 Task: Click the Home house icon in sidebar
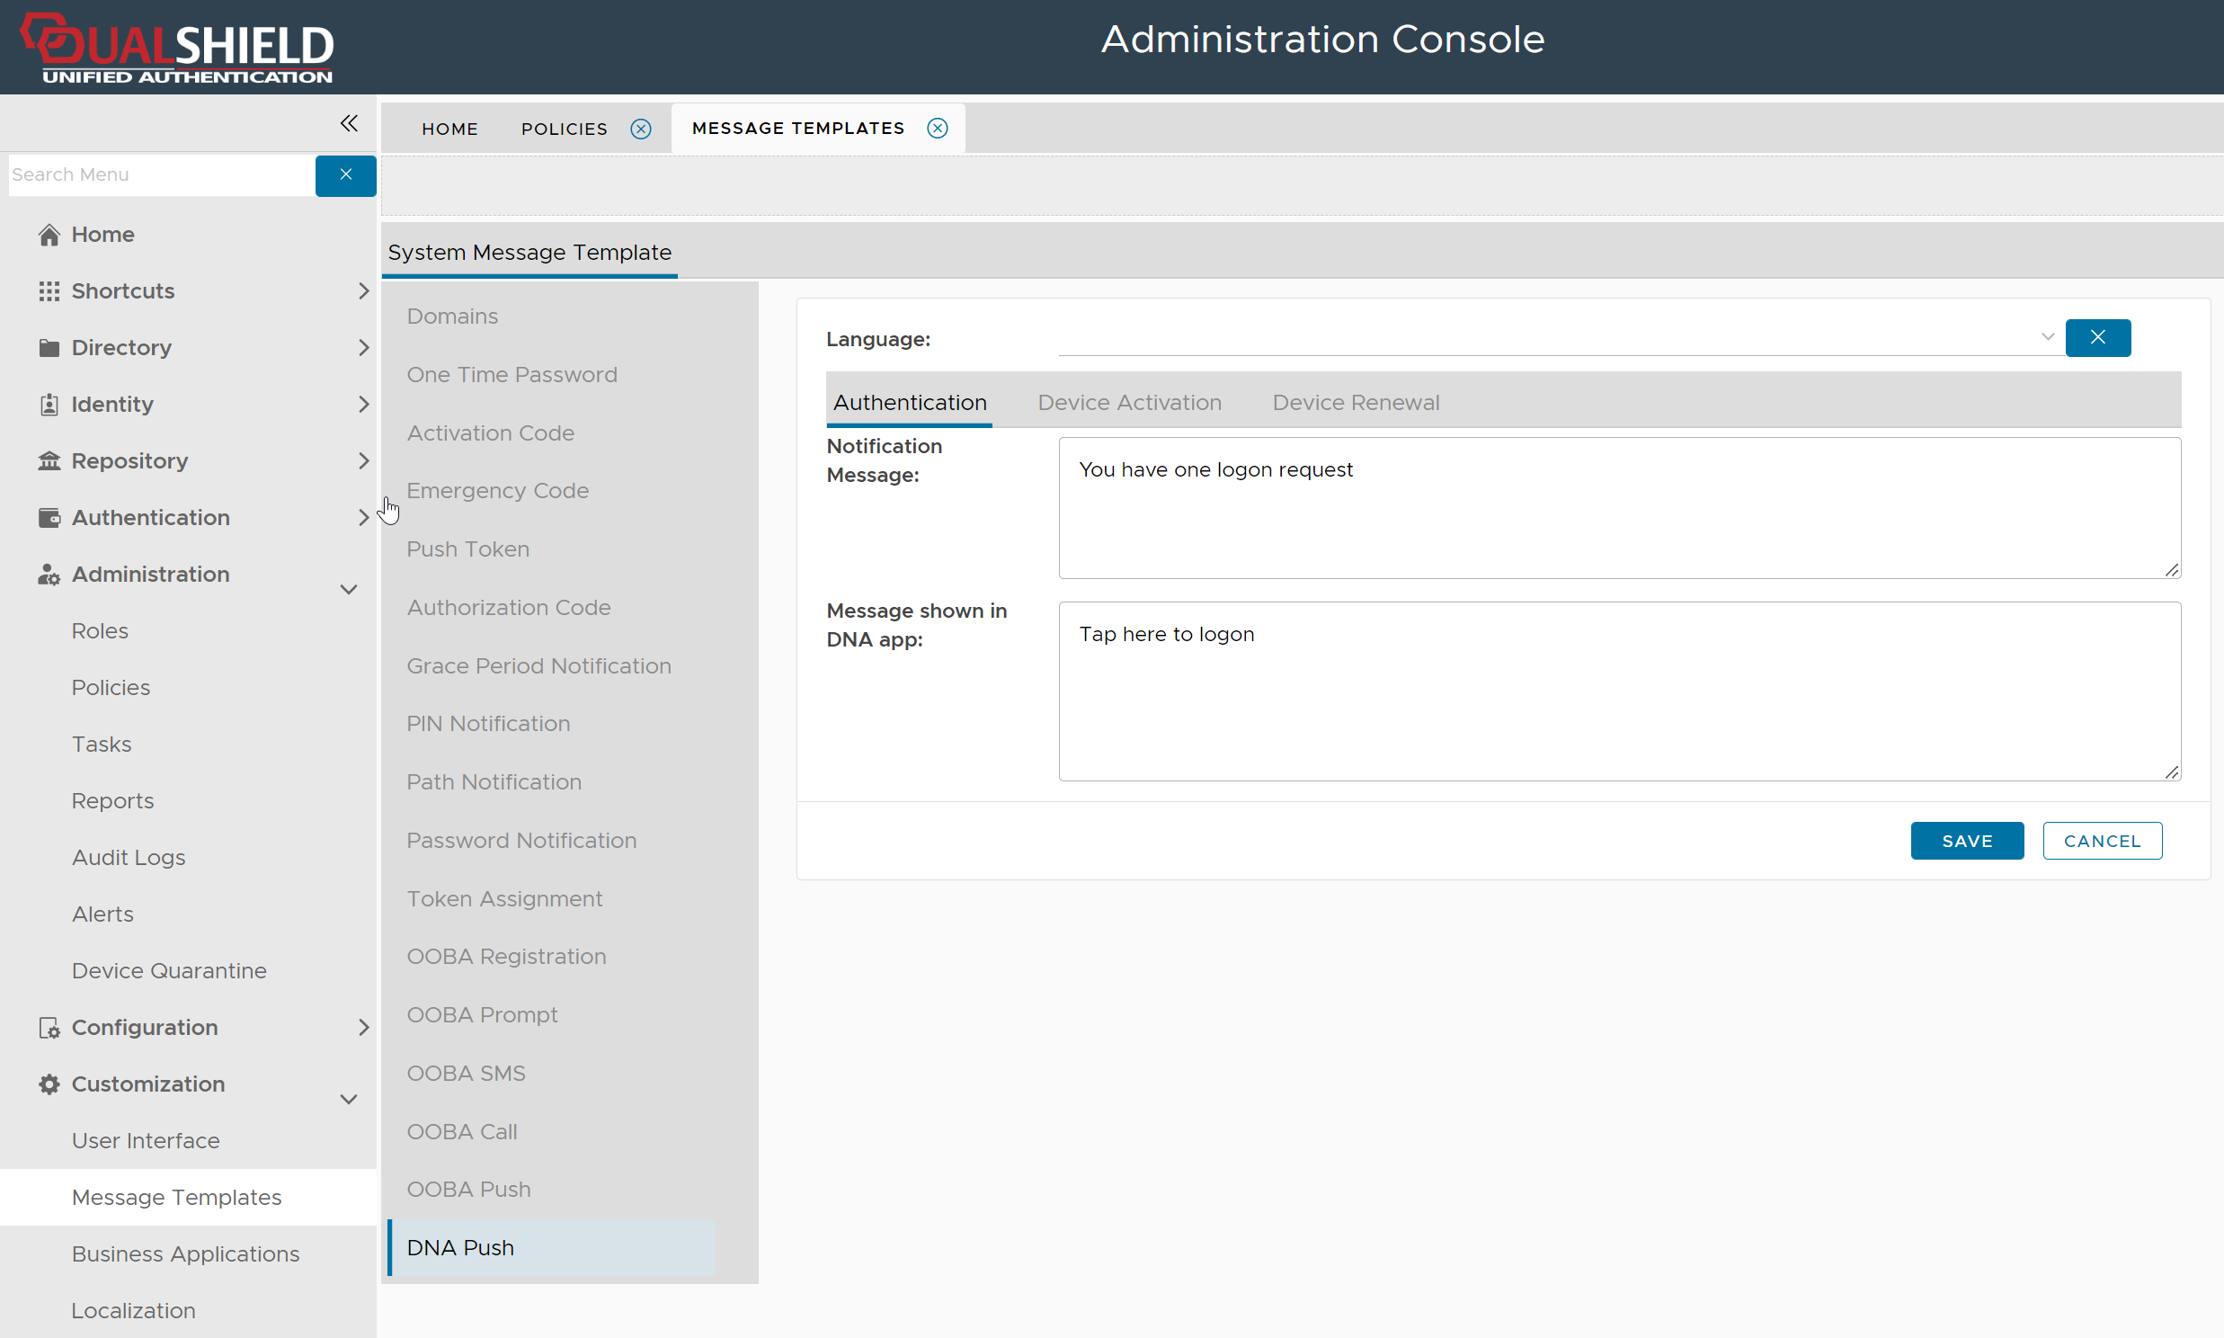49,235
